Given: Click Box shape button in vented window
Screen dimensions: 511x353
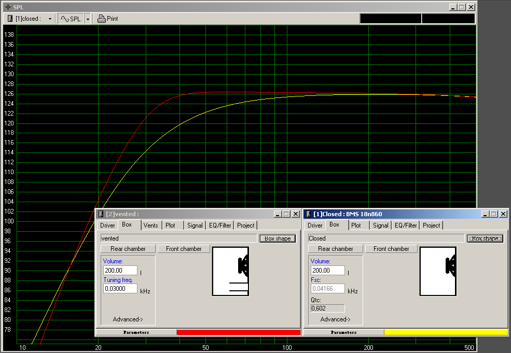Looking at the screenshot, I should (278, 238).
